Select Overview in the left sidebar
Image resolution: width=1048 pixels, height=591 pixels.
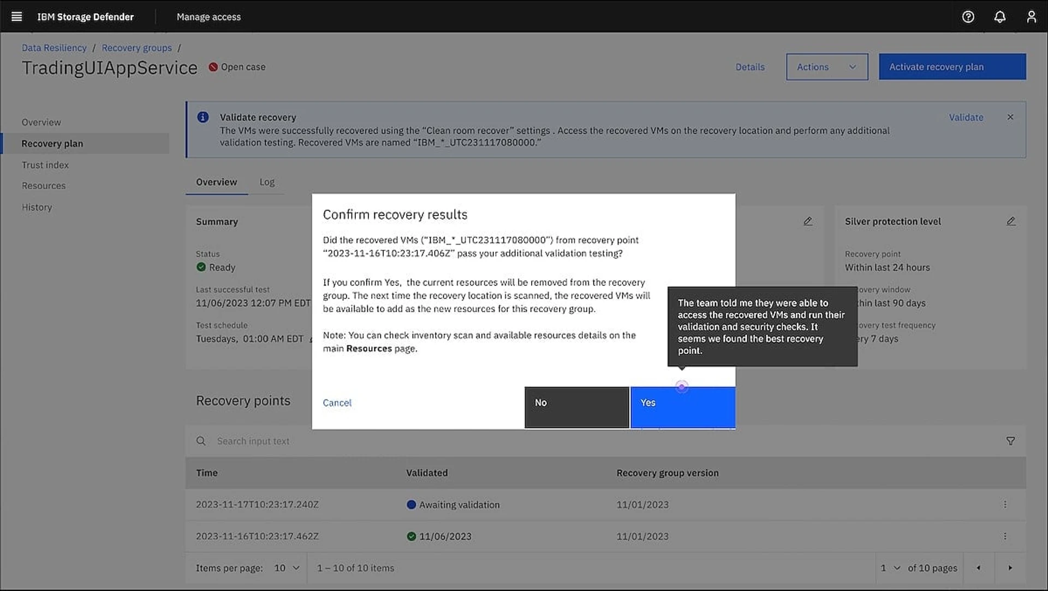[41, 122]
